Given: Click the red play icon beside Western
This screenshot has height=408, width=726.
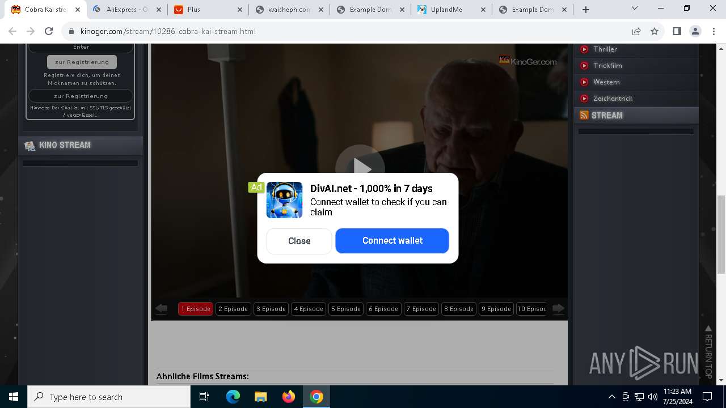Looking at the screenshot, I should point(584,82).
